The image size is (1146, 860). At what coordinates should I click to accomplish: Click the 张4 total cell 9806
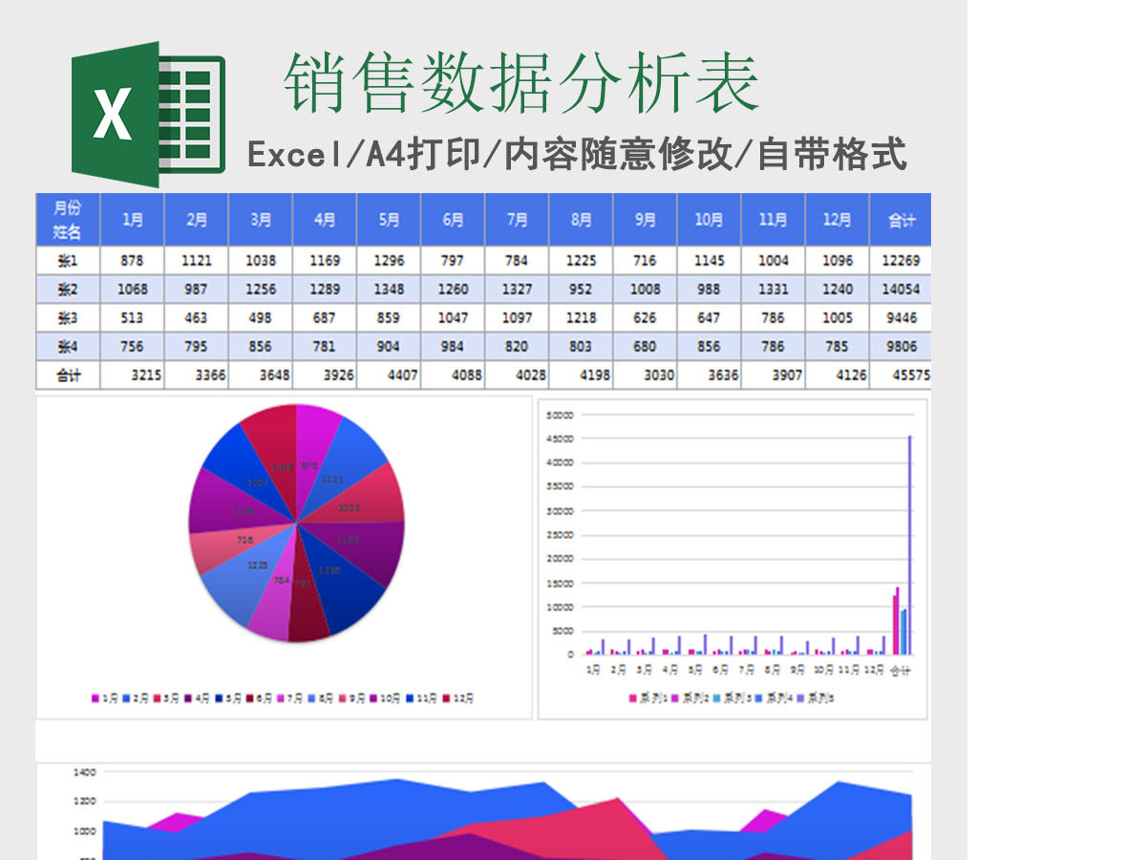coord(901,347)
